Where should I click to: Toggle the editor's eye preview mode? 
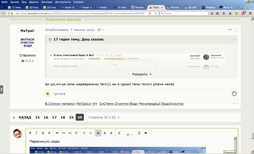tap(146, 133)
